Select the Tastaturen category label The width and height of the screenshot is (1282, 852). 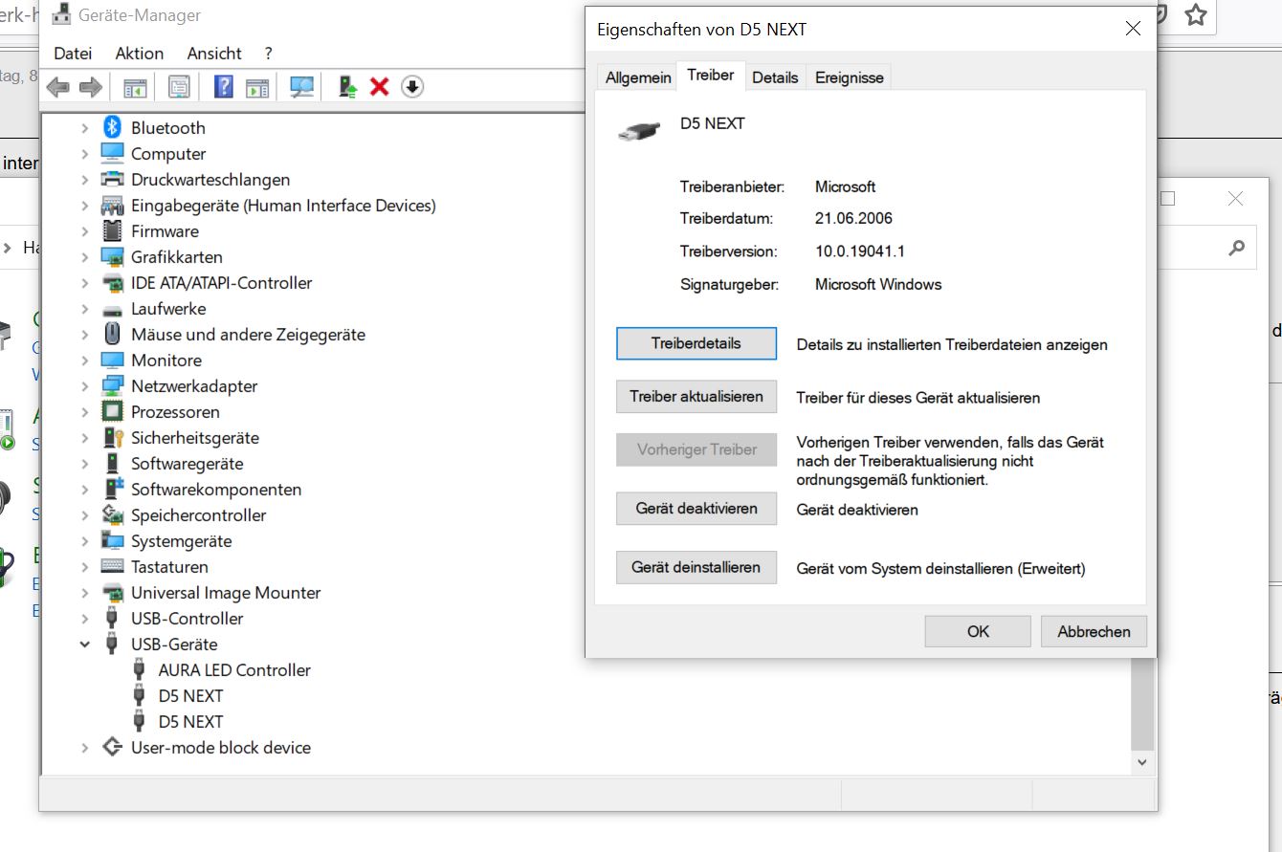click(169, 566)
